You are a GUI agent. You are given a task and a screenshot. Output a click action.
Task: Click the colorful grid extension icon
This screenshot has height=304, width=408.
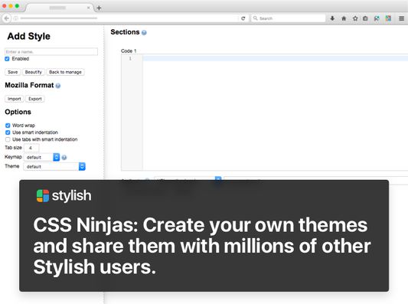point(388,18)
